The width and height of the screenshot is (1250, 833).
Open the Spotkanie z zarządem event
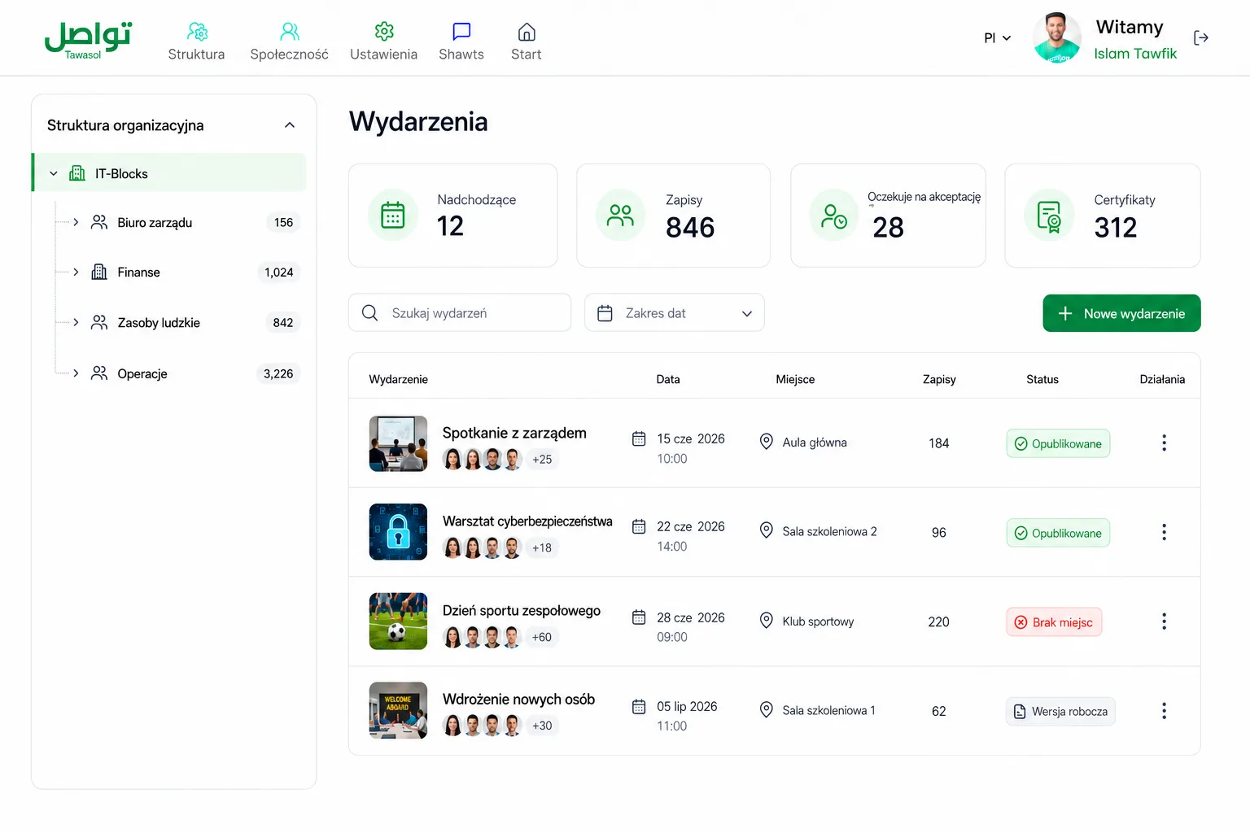click(514, 433)
